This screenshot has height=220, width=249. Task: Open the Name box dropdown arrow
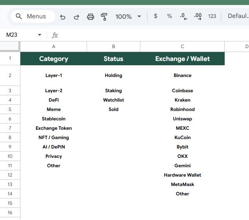pos(40,35)
